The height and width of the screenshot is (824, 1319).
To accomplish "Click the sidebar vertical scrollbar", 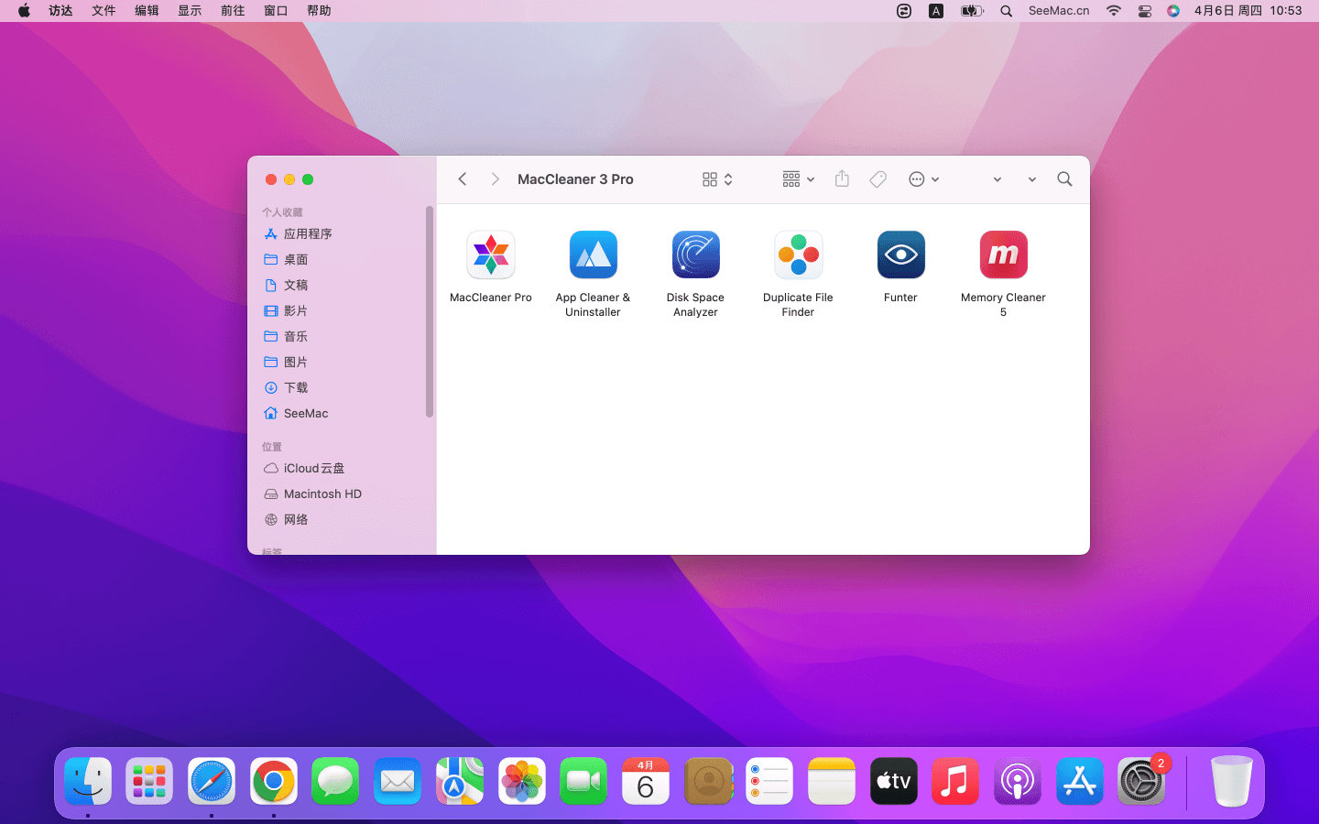I will [430, 311].
